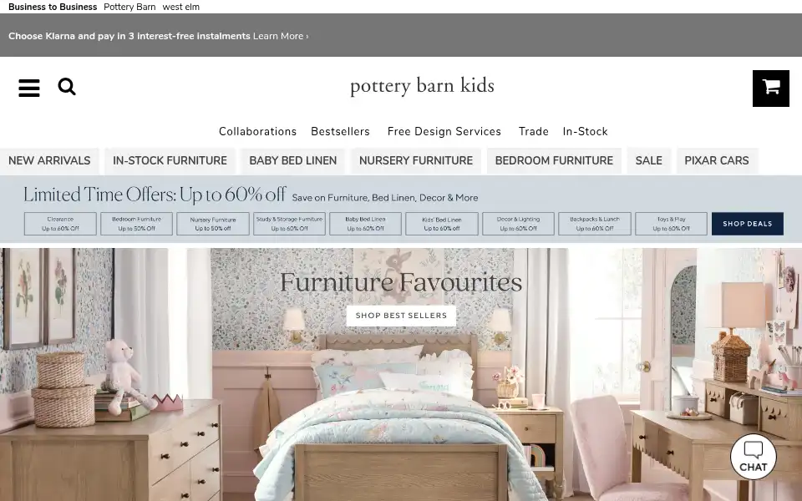
Task: Shop Toys & Play offer
Action: pos(671,224)
